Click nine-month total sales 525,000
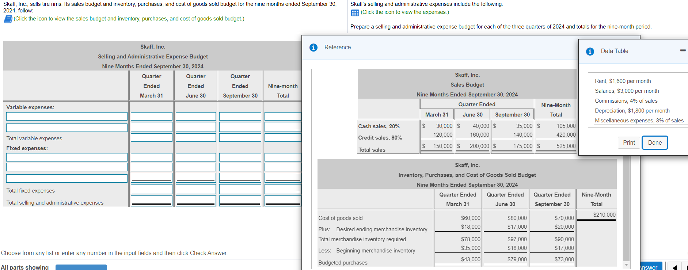The height and width of the screenshot is (270, 688). [566, 146]
